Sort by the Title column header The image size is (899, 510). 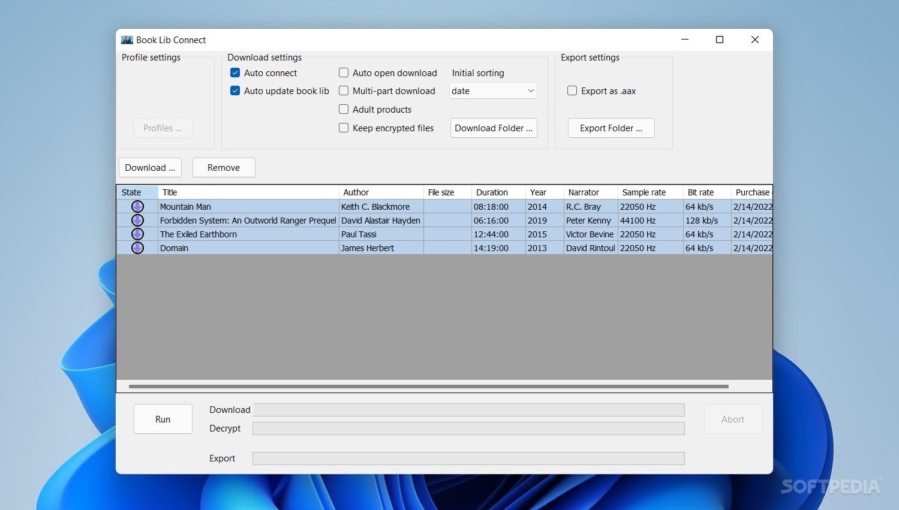pyautogui.click(x=248, y=192)
